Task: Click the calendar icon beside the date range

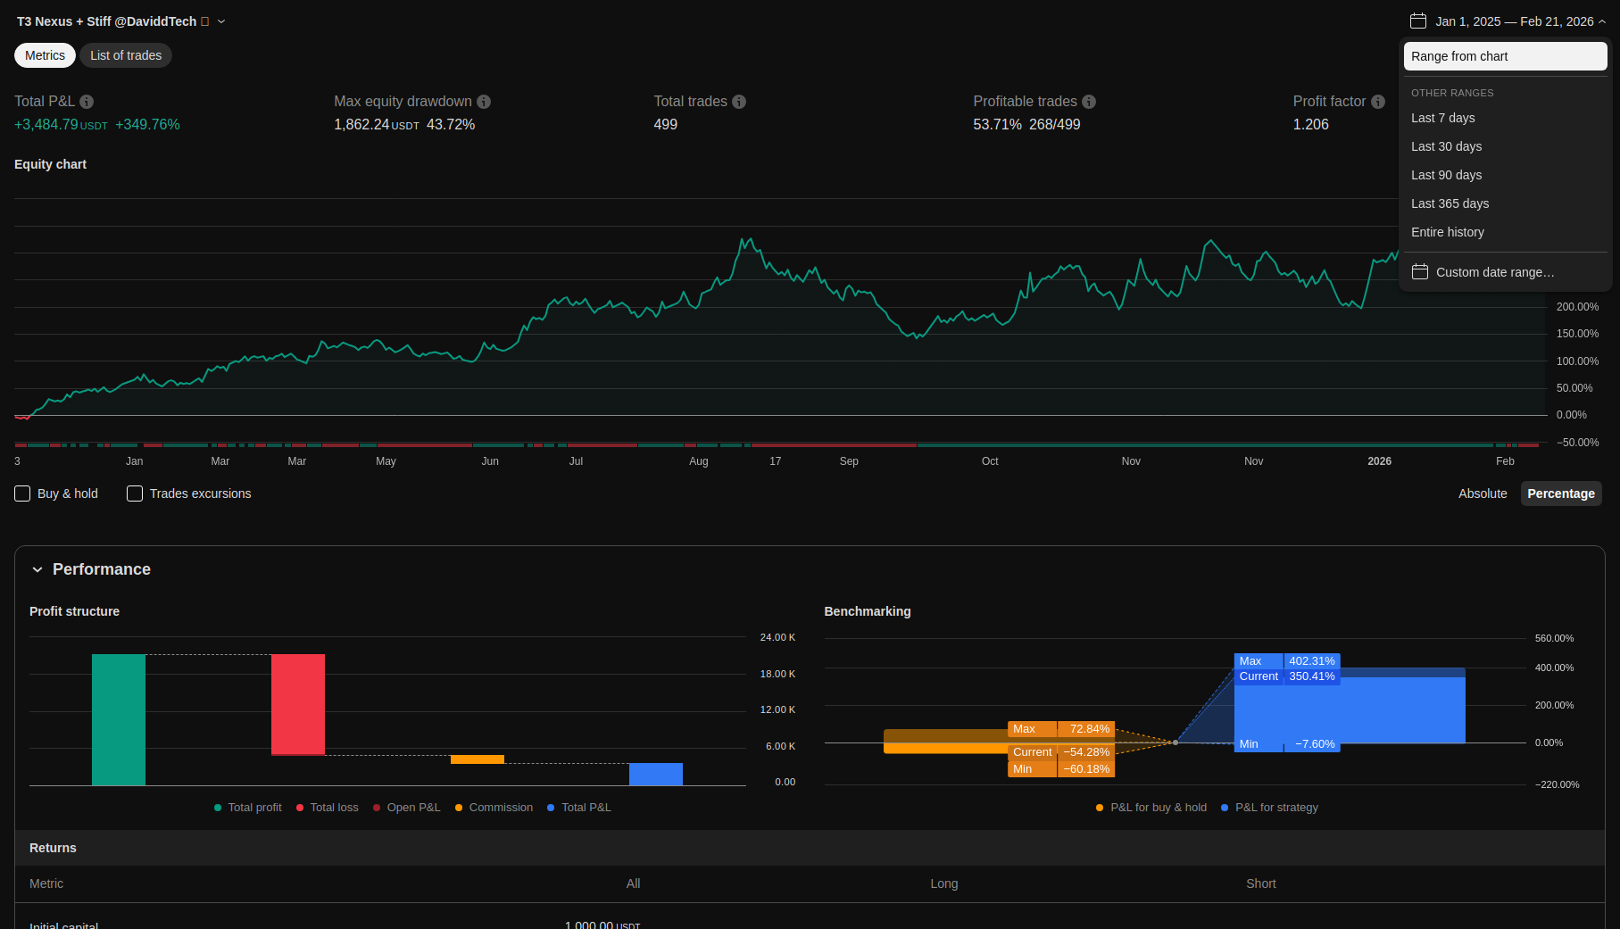Action: coord(1417,21)
